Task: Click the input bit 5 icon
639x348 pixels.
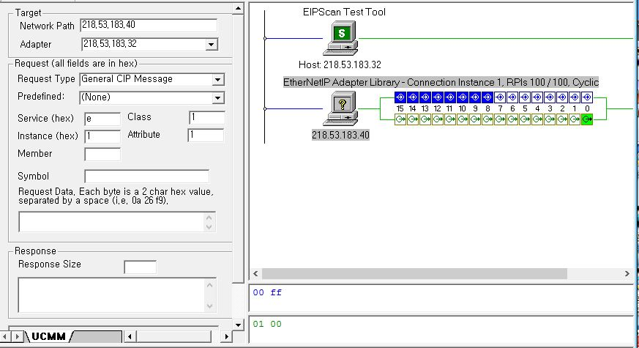Action: 525,97
